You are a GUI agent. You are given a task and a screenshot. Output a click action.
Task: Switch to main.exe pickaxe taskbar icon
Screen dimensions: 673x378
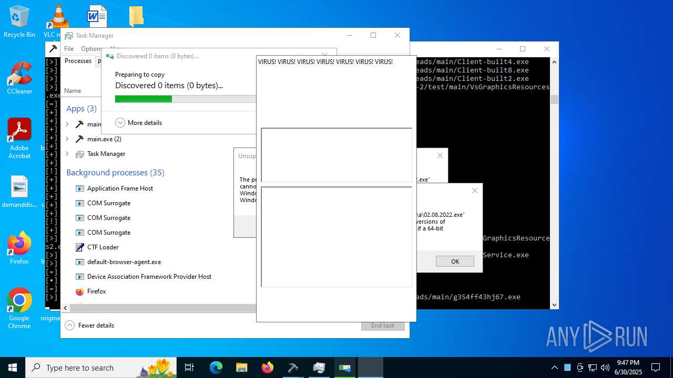pyautogui.click(x=293, y=367)
